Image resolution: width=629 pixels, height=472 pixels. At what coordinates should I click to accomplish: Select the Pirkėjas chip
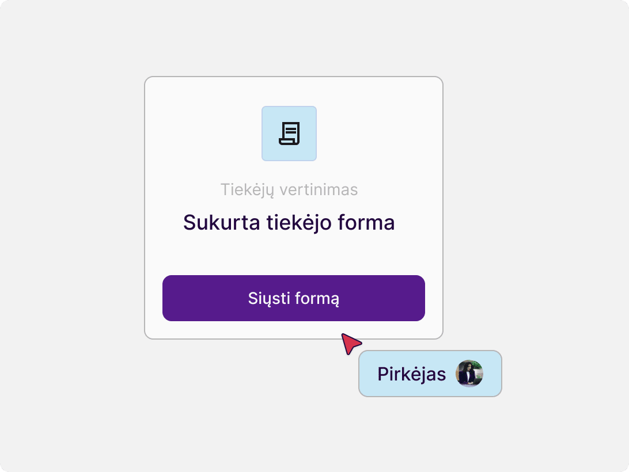(430, 374)
